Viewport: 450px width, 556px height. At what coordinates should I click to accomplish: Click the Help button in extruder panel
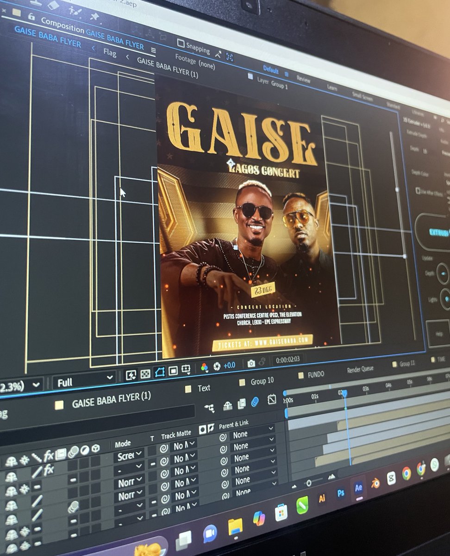(438, 334)
